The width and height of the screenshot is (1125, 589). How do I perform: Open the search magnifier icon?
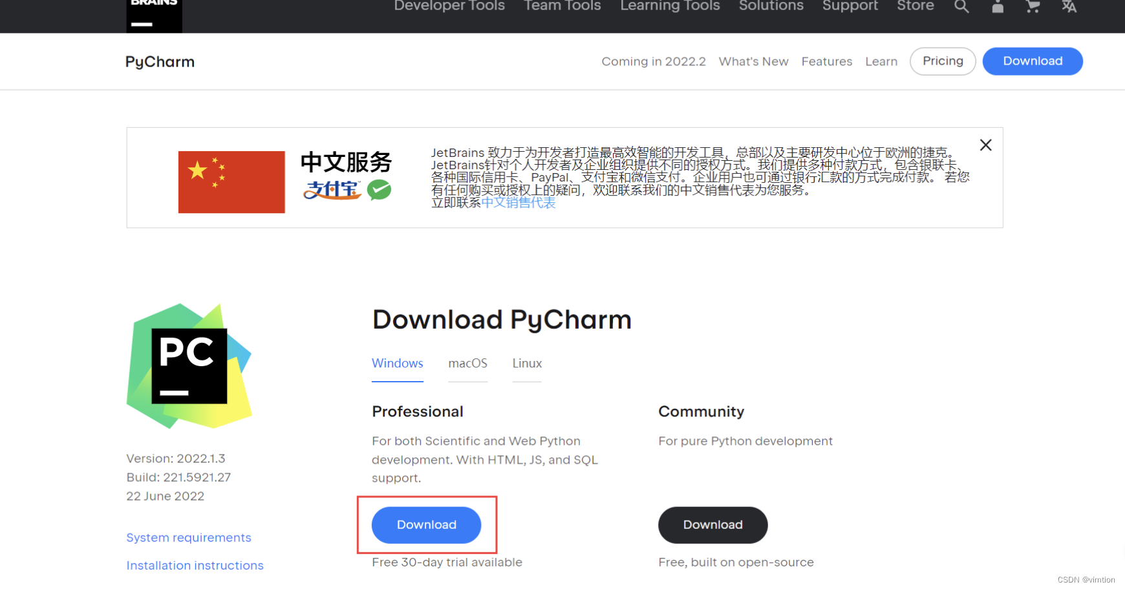961,6
